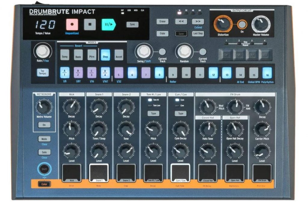The image size is (308, 203).
Task: Tap the Sync button
Action: click(x=132, y=25)
